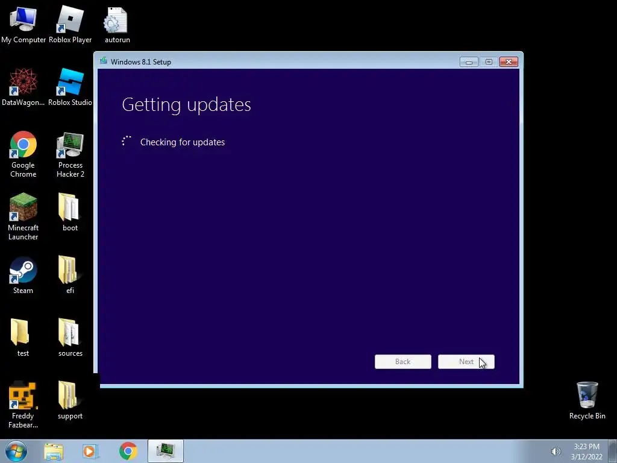Viewport: 617px width, 463px height.
Task: Select the boot folder on desktop
Action: pos(70,212)
